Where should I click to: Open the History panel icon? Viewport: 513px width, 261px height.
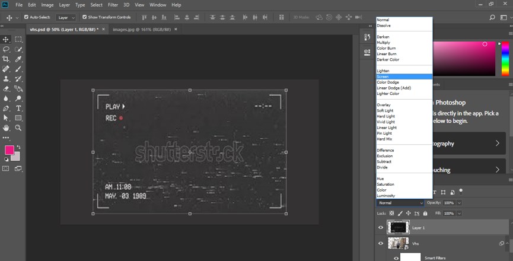(367, 37)
